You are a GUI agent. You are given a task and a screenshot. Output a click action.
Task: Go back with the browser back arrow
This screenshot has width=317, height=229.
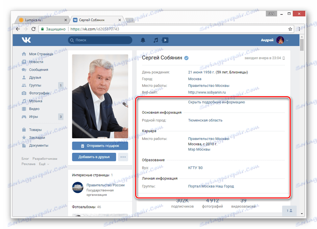coord(18,29)
